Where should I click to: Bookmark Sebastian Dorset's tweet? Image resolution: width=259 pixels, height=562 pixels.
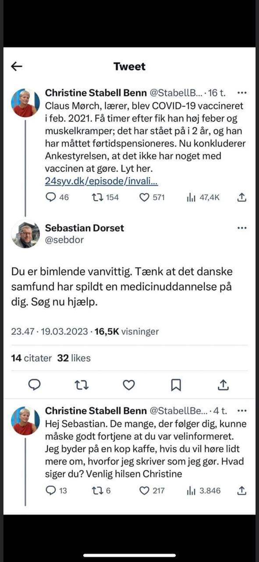point(176,385)
